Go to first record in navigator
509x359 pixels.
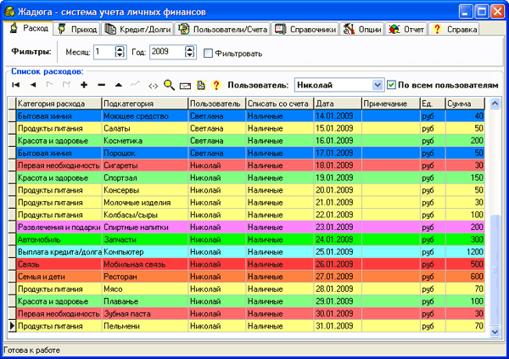tap(16, 86)
